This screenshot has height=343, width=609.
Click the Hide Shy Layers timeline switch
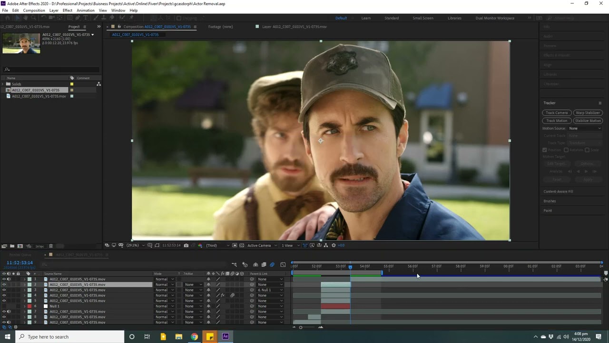tap(255, 264)
